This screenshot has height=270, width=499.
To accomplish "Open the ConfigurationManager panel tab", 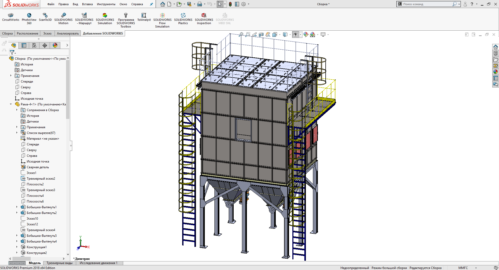I will (x=34, y=45).
